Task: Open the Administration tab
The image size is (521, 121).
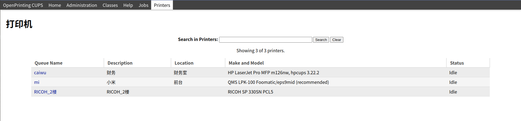Action: 81,5
